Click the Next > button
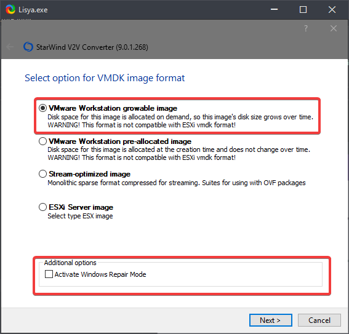 [270, 320]
